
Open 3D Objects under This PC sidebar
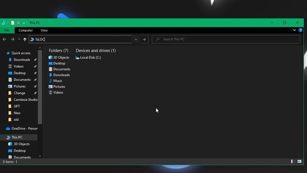coord(22,144)
